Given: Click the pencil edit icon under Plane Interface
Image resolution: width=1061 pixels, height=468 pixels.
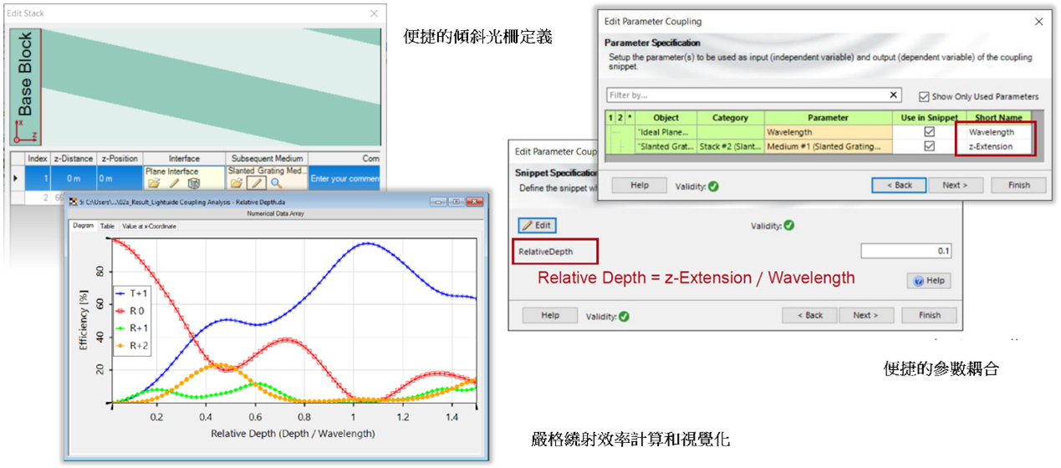Looking at the screenshot, I should coord(175,182).
